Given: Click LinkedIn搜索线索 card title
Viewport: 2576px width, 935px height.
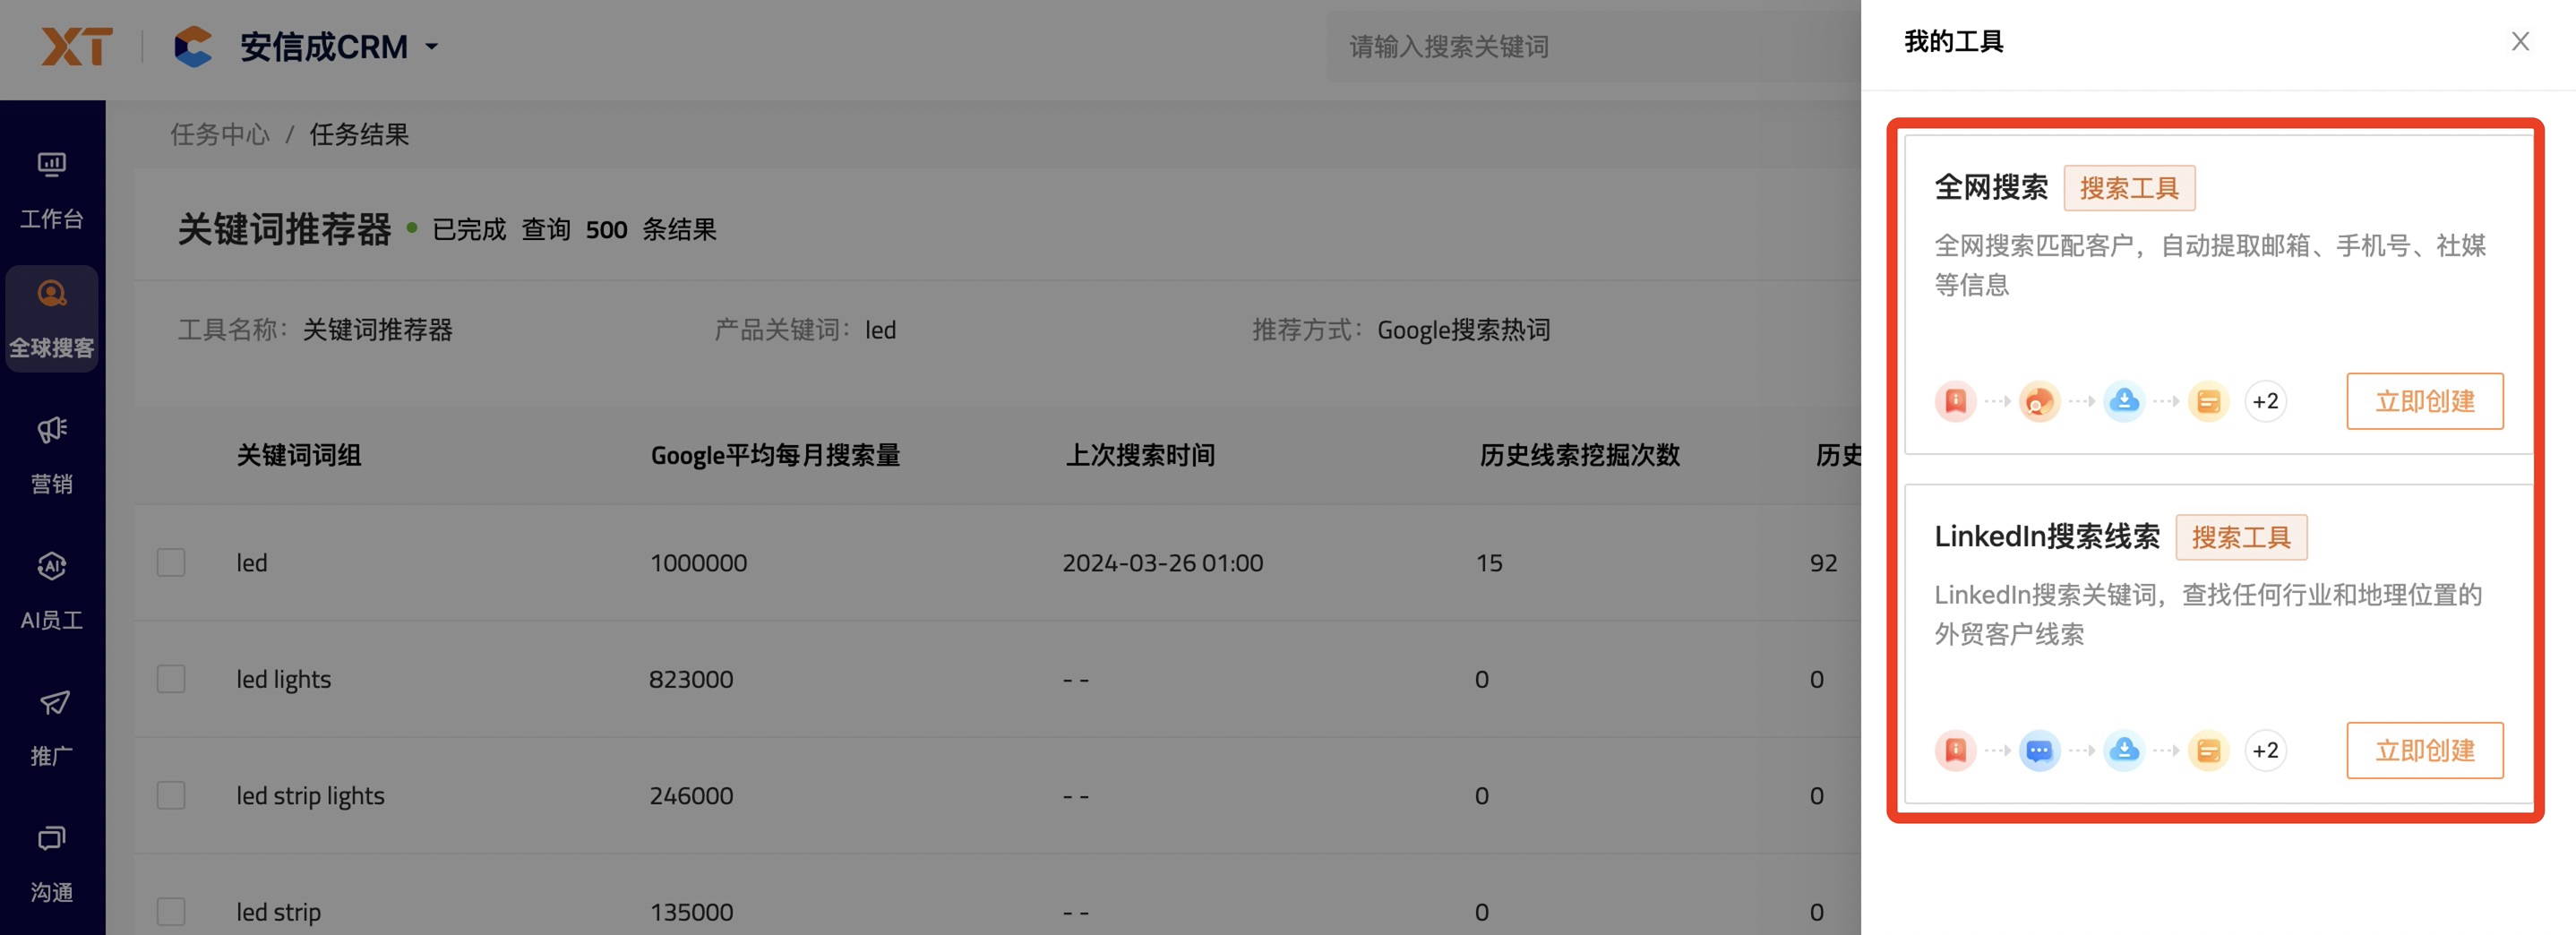Looking at the screenshot, I should (2047, 536).
